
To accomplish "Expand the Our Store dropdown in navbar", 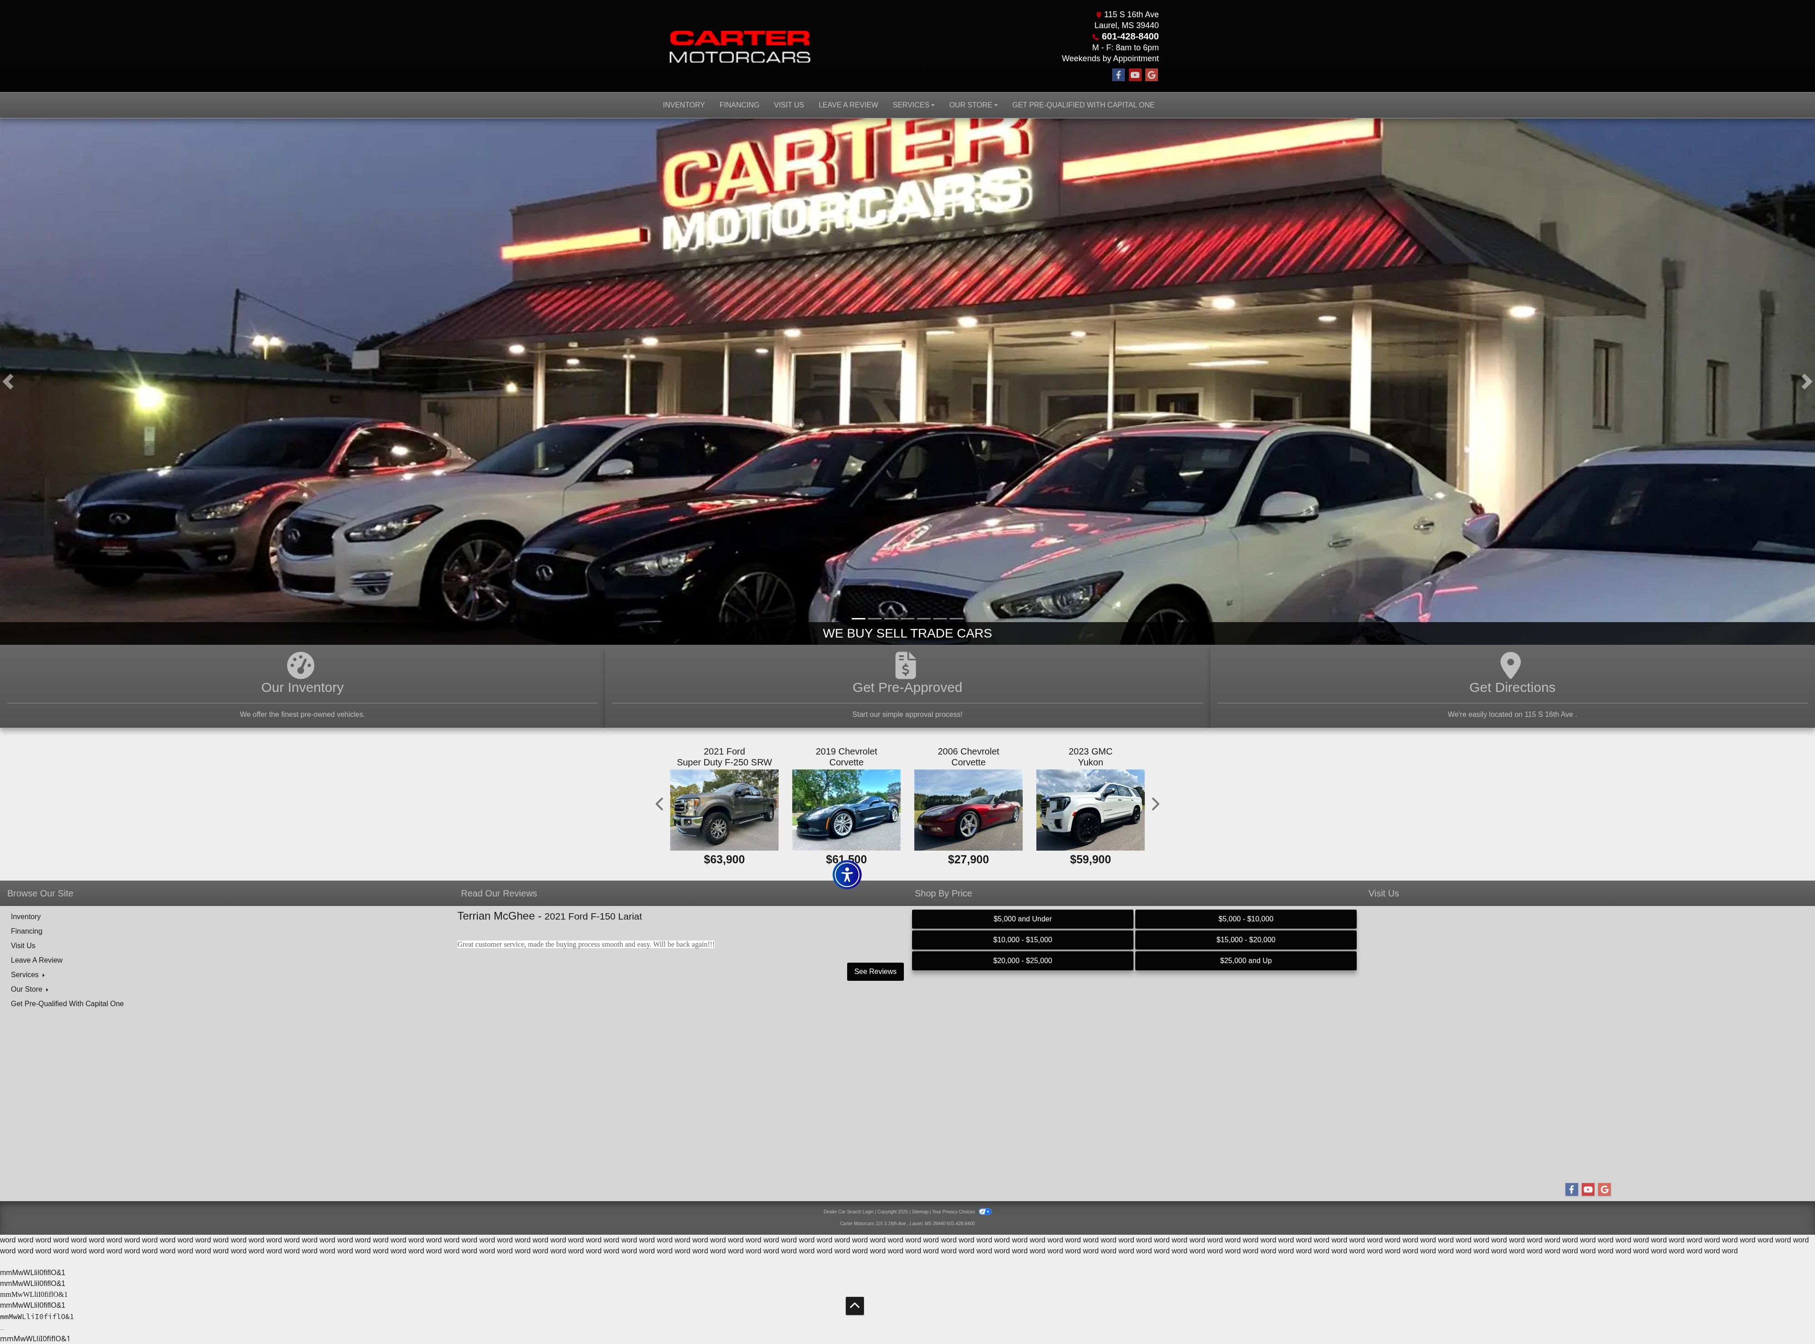I will (972, 105).
